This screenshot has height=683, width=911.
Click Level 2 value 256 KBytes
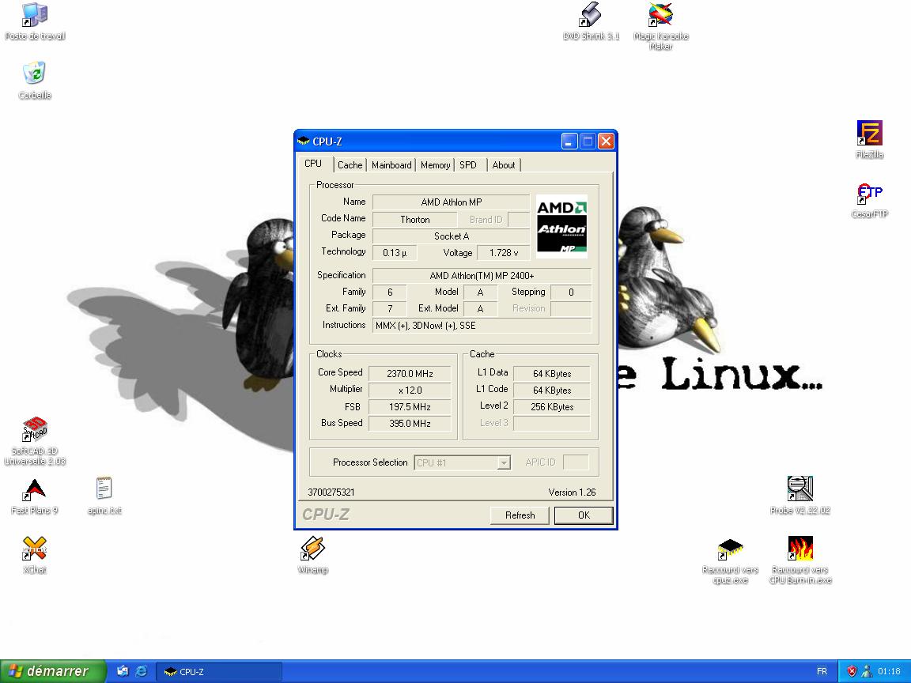(x=552, y=406)
